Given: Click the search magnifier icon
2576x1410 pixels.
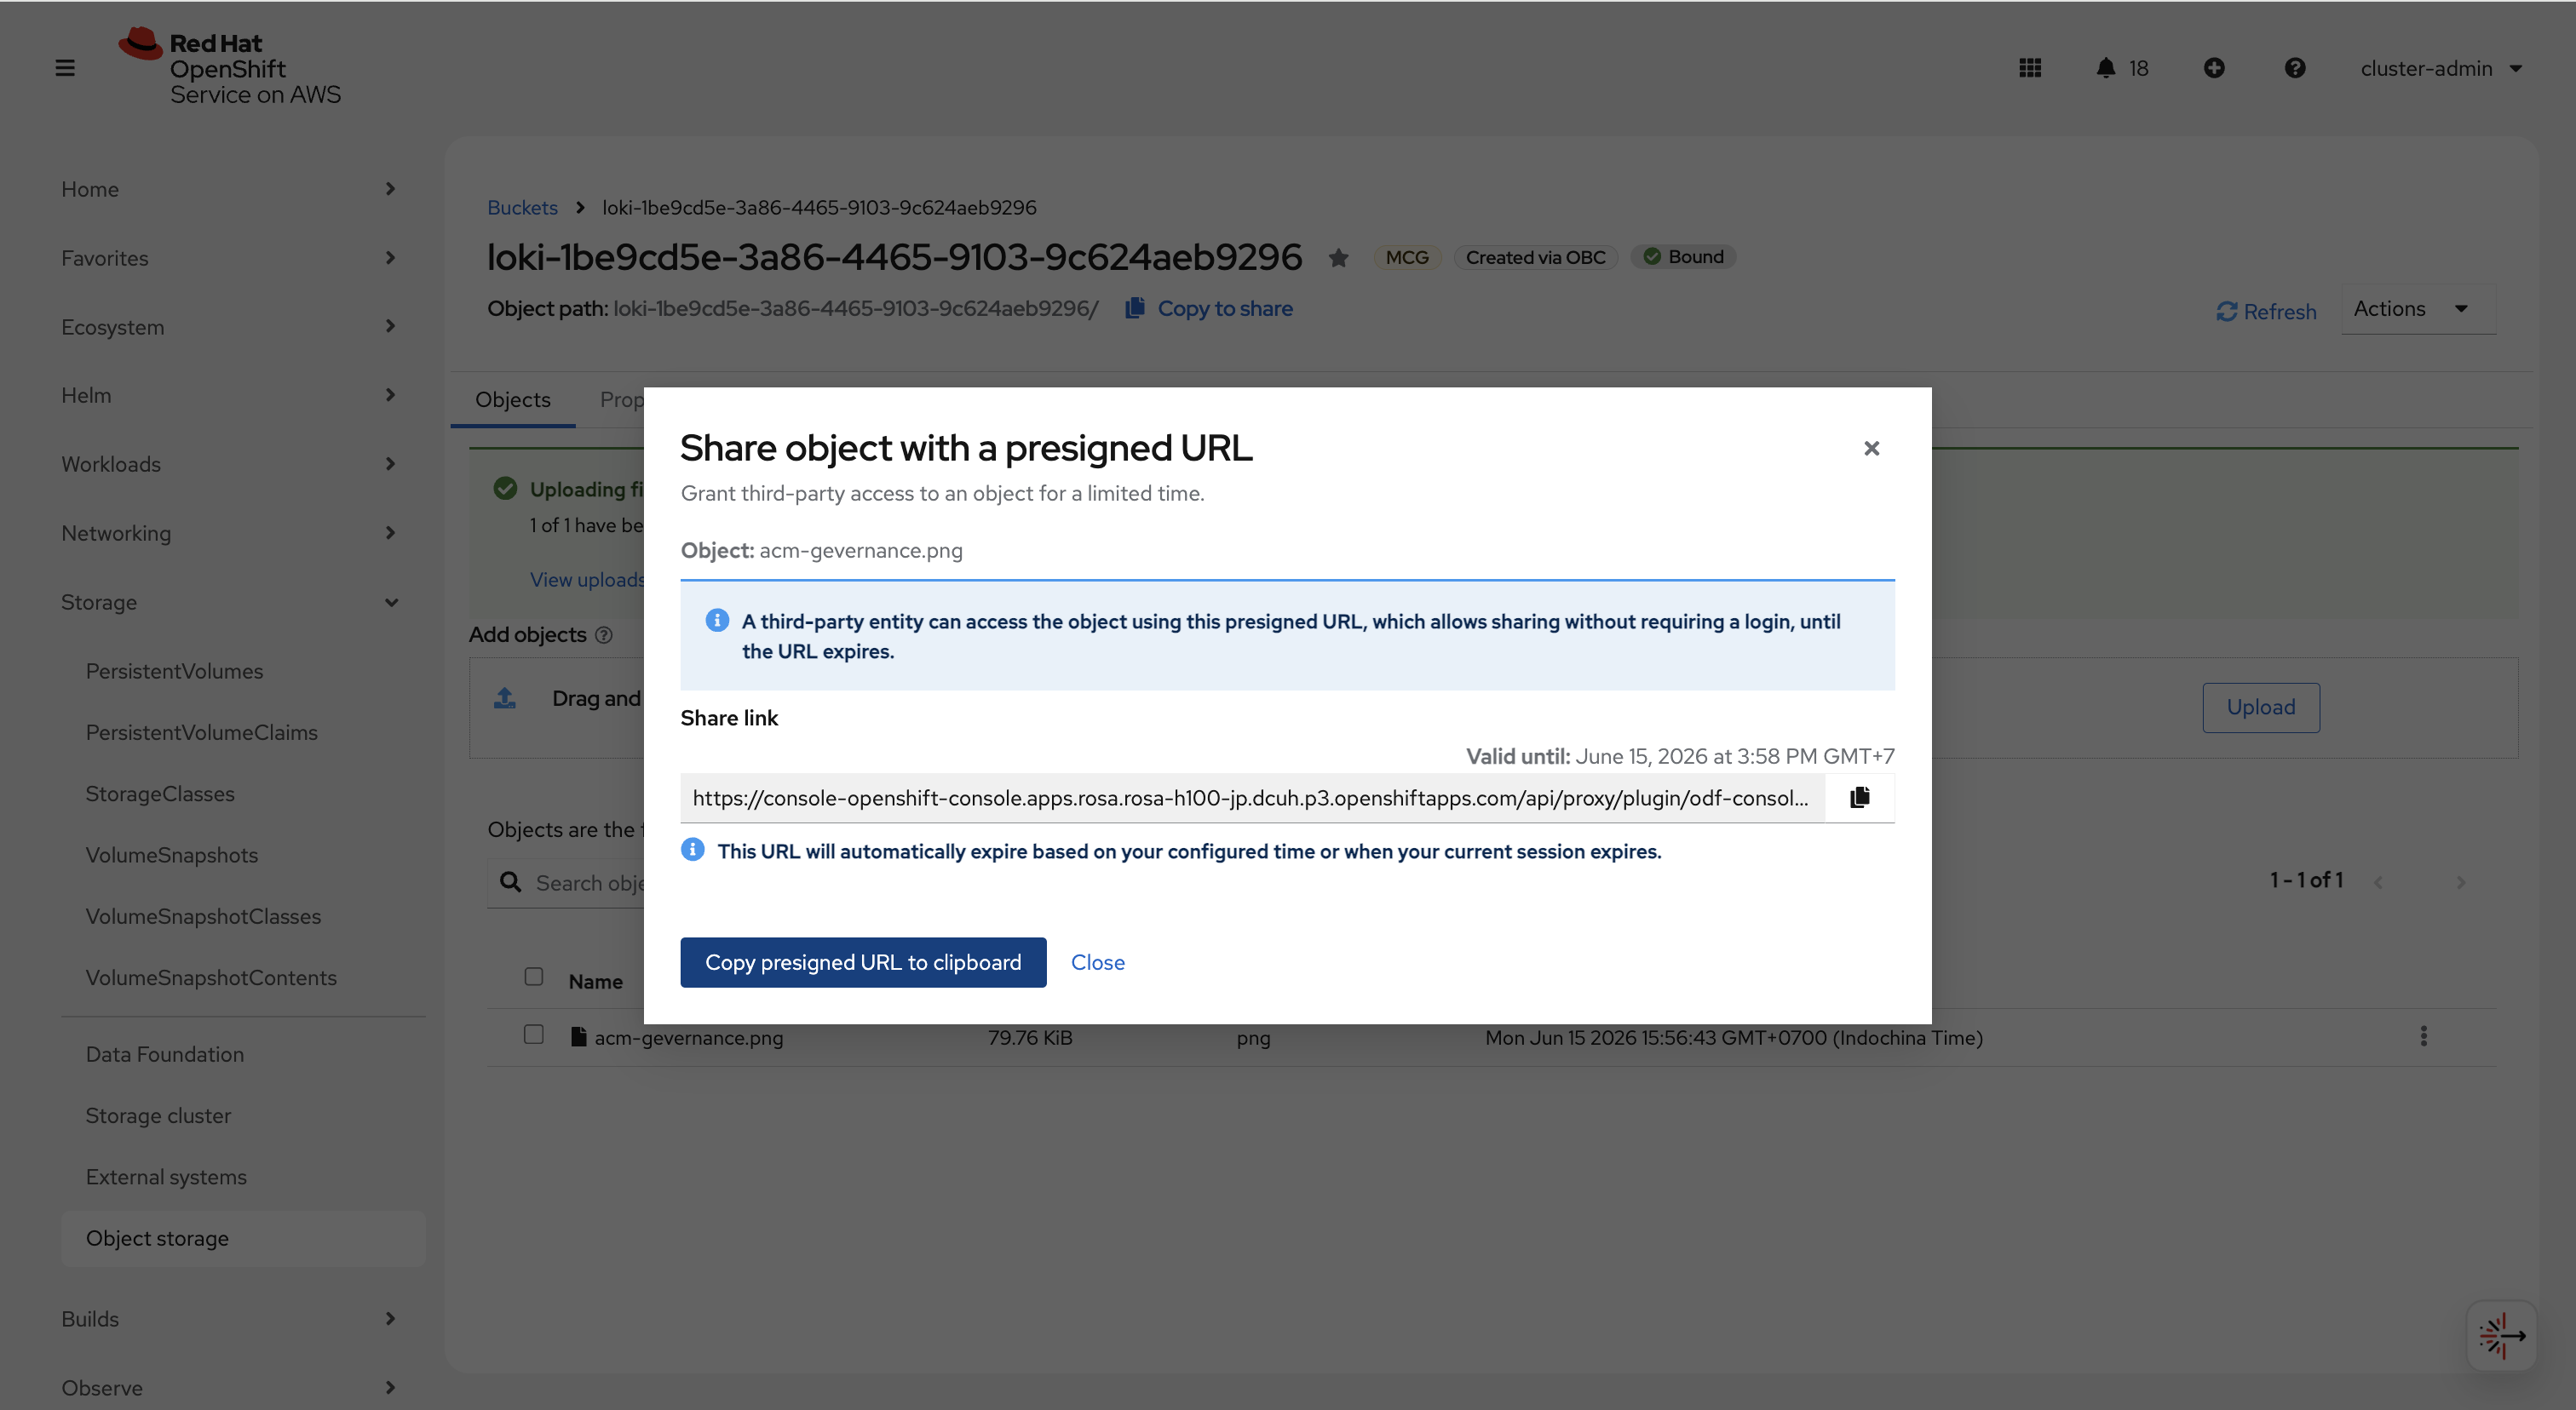Looking at the screenshot, I should (510, 882).
